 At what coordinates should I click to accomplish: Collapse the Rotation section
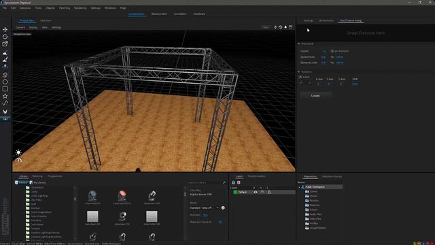(299, 72)
